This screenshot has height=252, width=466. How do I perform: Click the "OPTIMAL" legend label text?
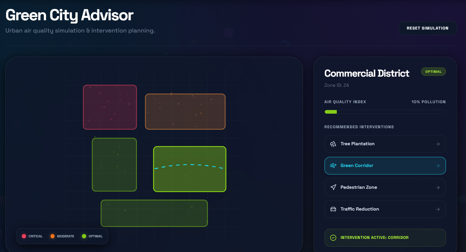pos(95,236)
